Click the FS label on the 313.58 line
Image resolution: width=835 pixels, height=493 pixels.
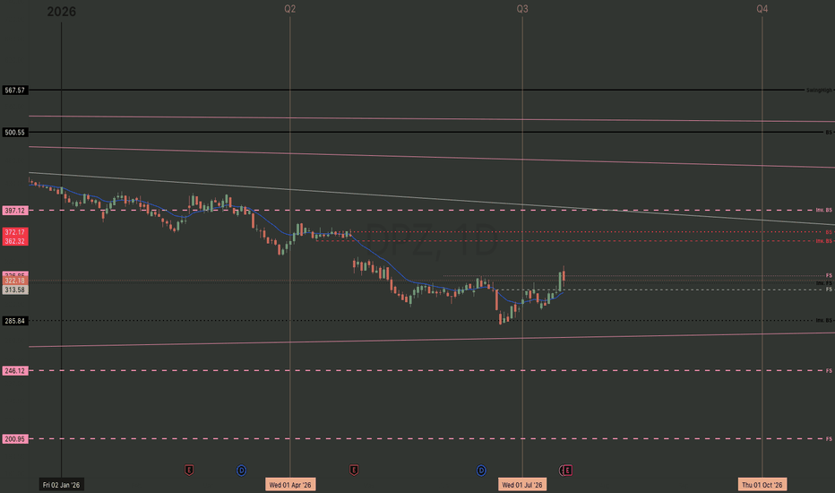tap(829, 290)
